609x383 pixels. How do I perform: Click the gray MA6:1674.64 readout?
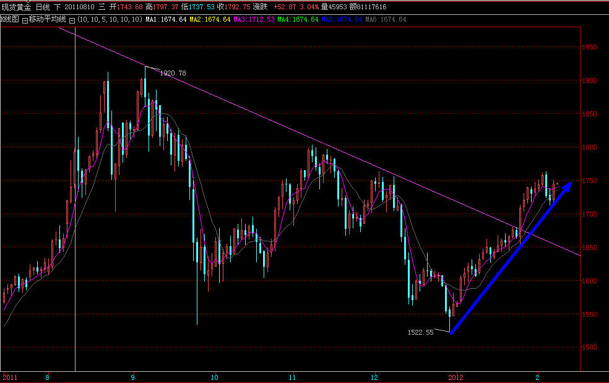click(386, 19)
